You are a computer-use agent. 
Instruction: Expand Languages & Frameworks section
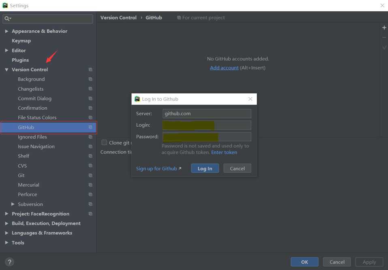coord(6,233)
